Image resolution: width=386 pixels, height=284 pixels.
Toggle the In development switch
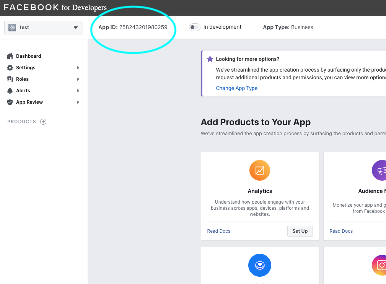(x=194, y=27)
